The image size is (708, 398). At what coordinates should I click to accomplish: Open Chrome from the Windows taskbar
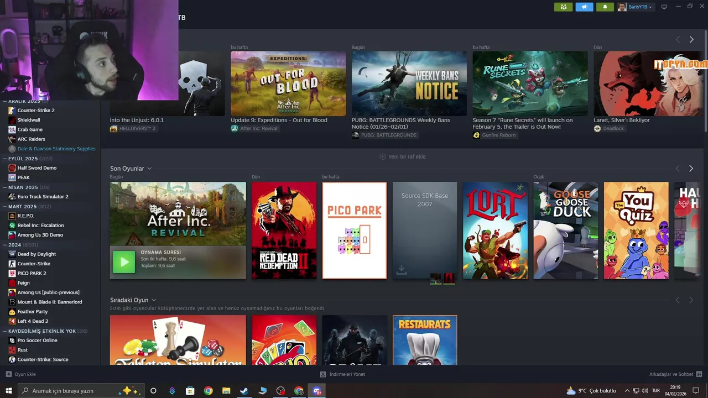click(208, 391)
